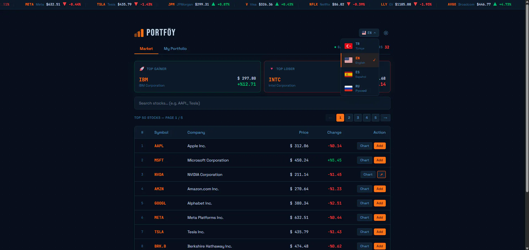529x250 pixels.
Task: Click the Portföy bar-chart logo icon
Action: (x=139, y=33)
